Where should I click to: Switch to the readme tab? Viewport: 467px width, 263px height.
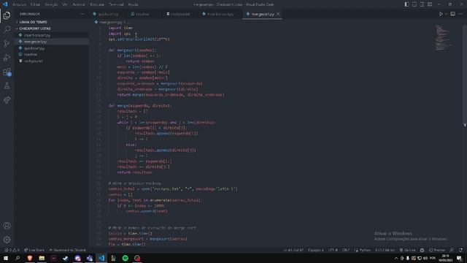tap(140, 14)
